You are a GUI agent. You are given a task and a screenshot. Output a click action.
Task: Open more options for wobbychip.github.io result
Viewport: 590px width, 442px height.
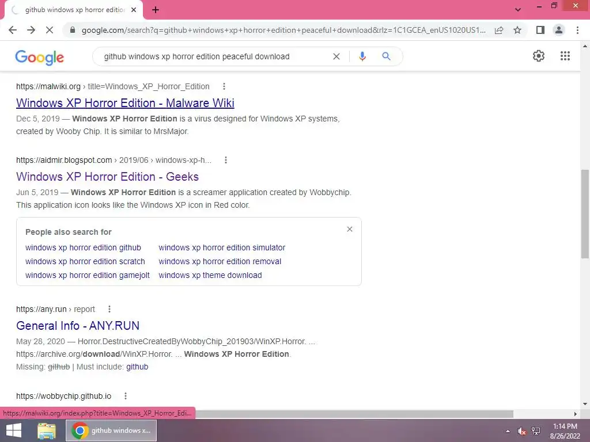click(125, 396)
